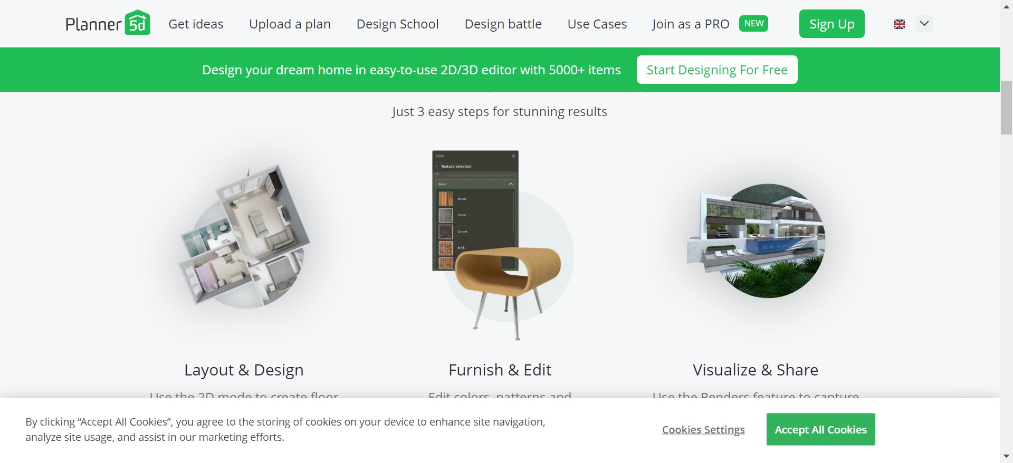
Task: Click the back arrow beside Texture selection
Action: coord(437,167)
